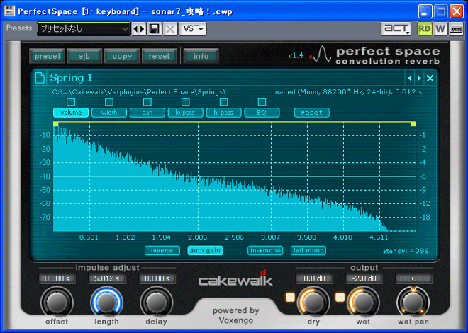The width and height of the screenshot is (468, 333).
Task: Select the pan envelope tab
Action: [147, 113]
